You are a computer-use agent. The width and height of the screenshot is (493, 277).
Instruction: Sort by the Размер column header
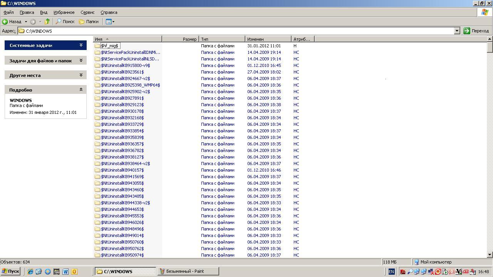[x=180, y=39]
